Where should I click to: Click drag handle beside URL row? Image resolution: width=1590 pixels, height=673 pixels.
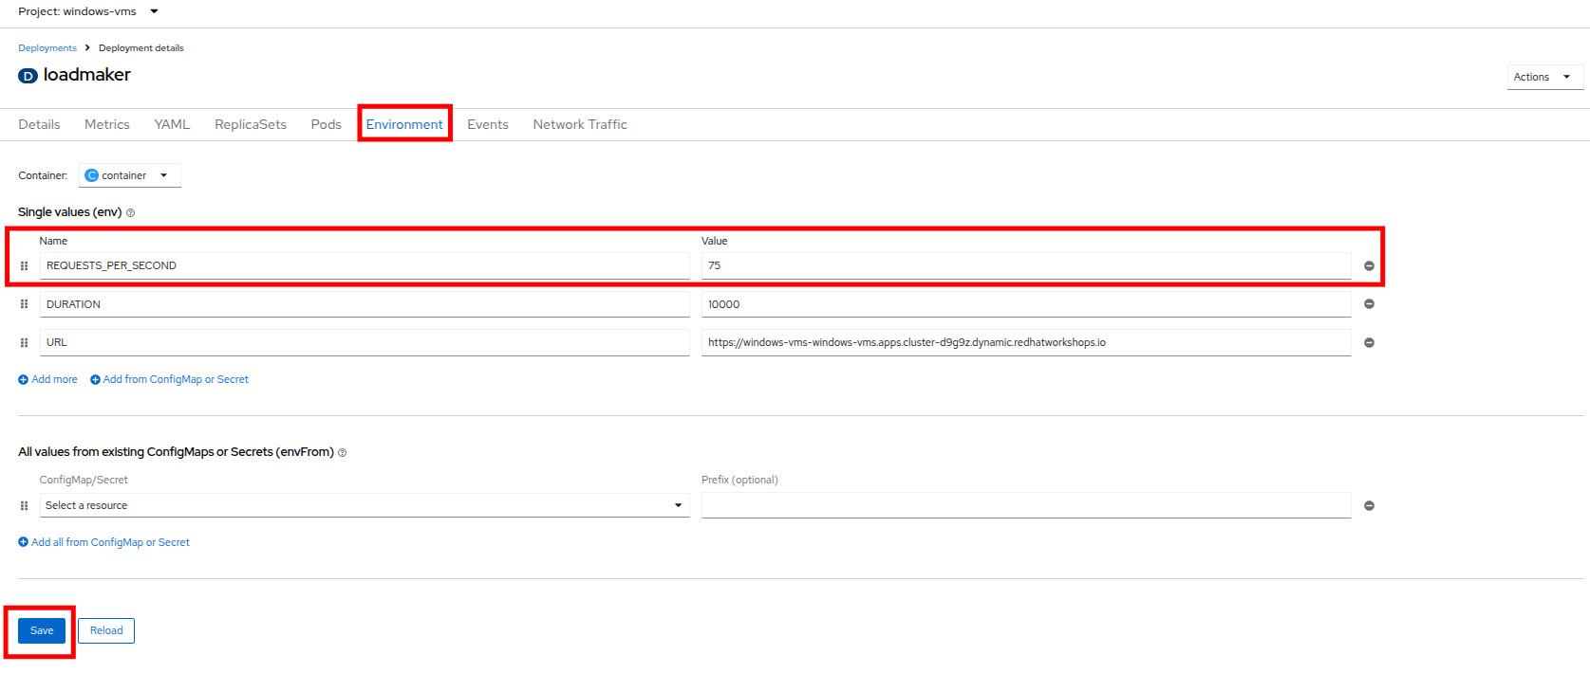point(25,343)
